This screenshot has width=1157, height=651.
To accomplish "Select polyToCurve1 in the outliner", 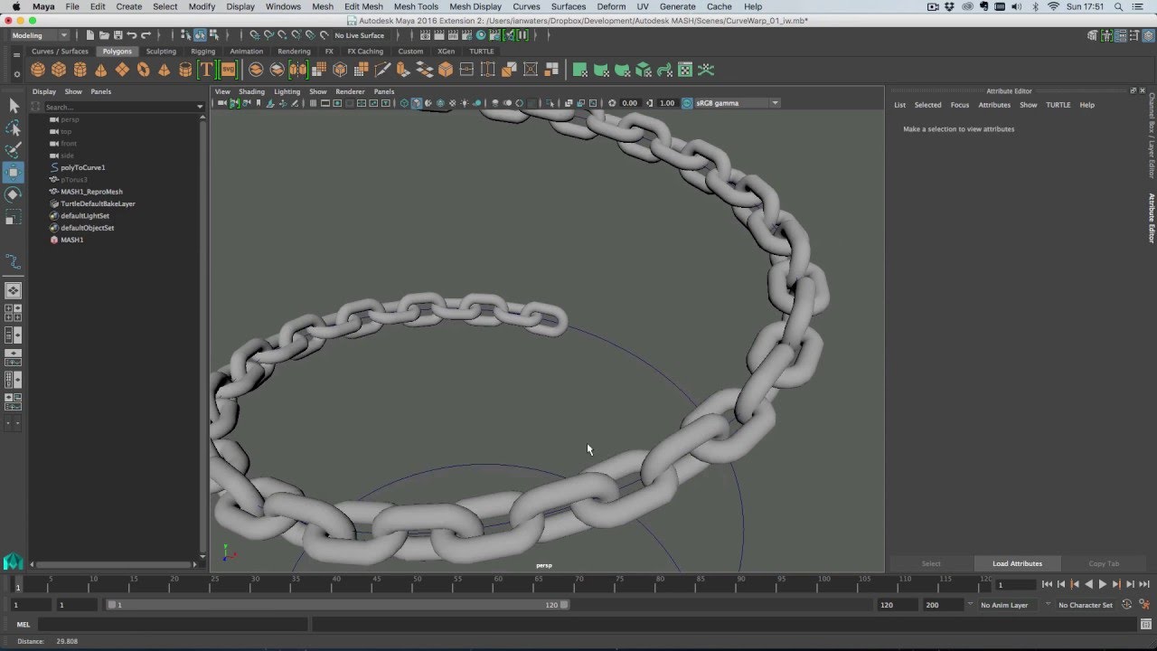I will click(x=82, y=167).
